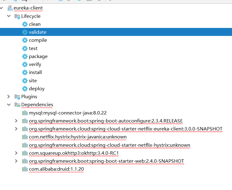Screen dimensions: 232x190
Task: Select the Lifecycle node label
Action: coord(31,16)
